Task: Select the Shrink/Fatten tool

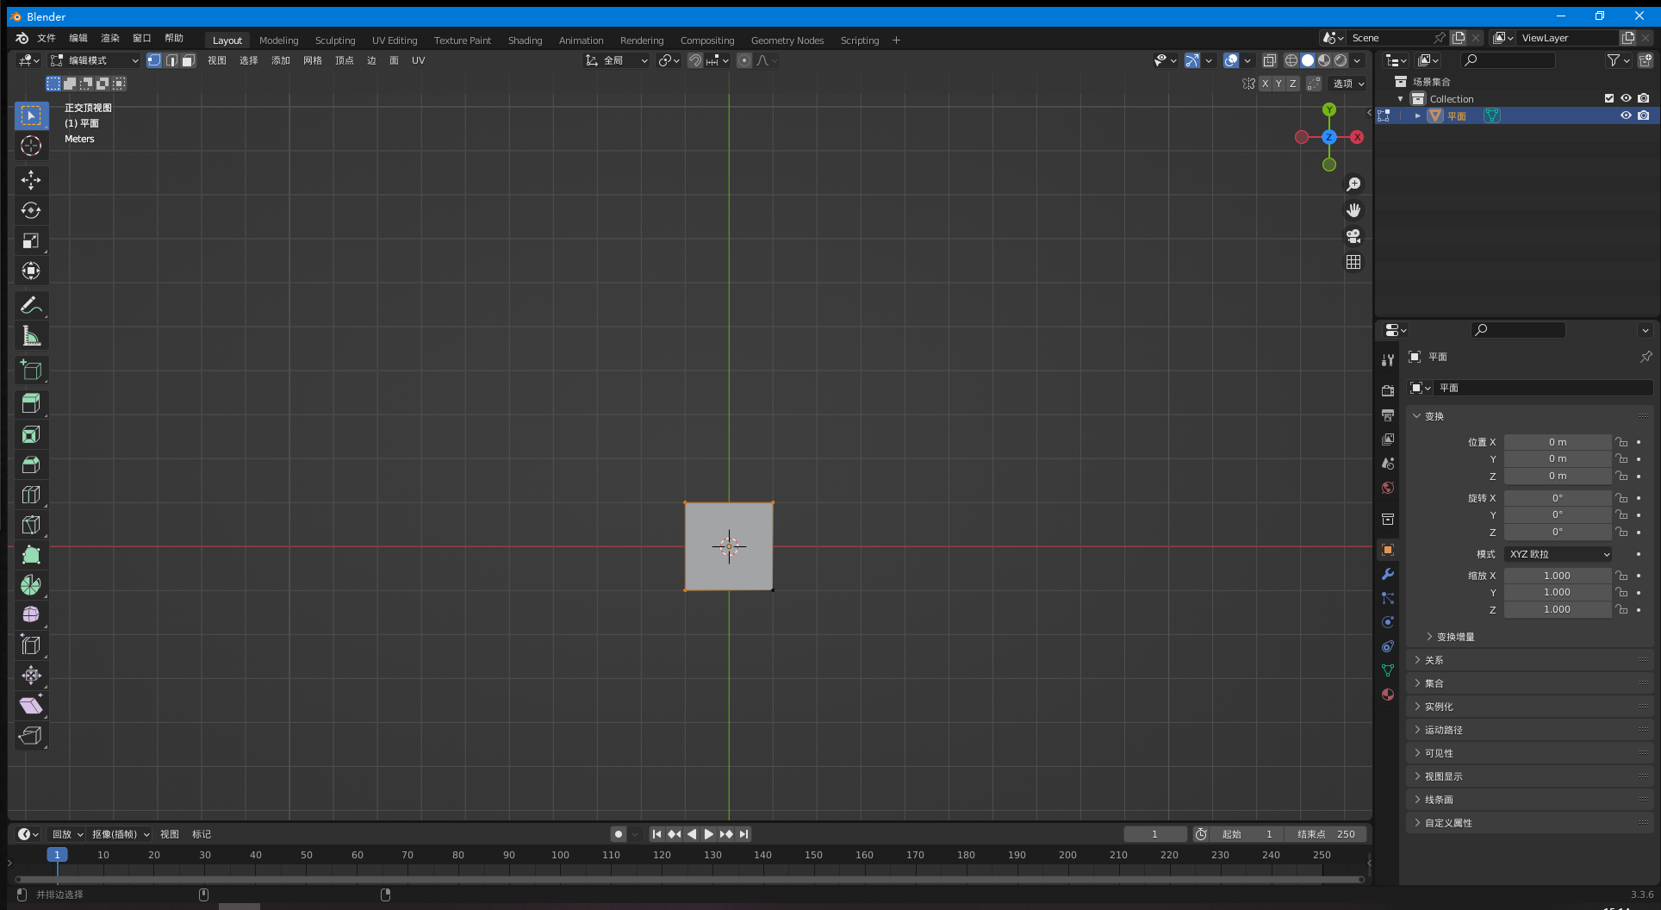Action: [31, 675]
